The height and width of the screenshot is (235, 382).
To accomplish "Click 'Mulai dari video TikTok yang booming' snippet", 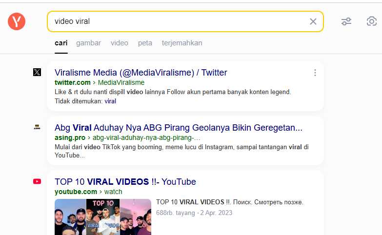I will point(181,151).
